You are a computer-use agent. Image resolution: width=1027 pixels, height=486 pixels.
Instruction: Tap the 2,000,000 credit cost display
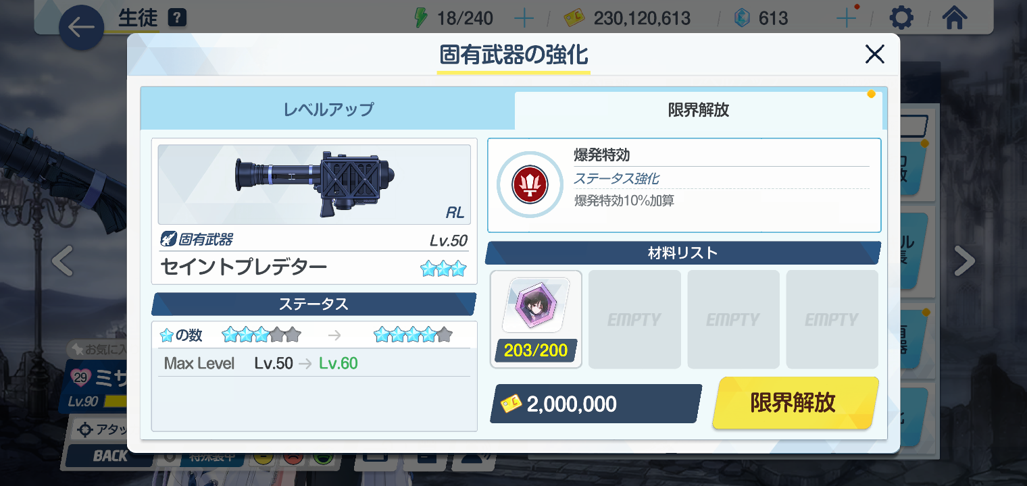(x=595, y=404)
